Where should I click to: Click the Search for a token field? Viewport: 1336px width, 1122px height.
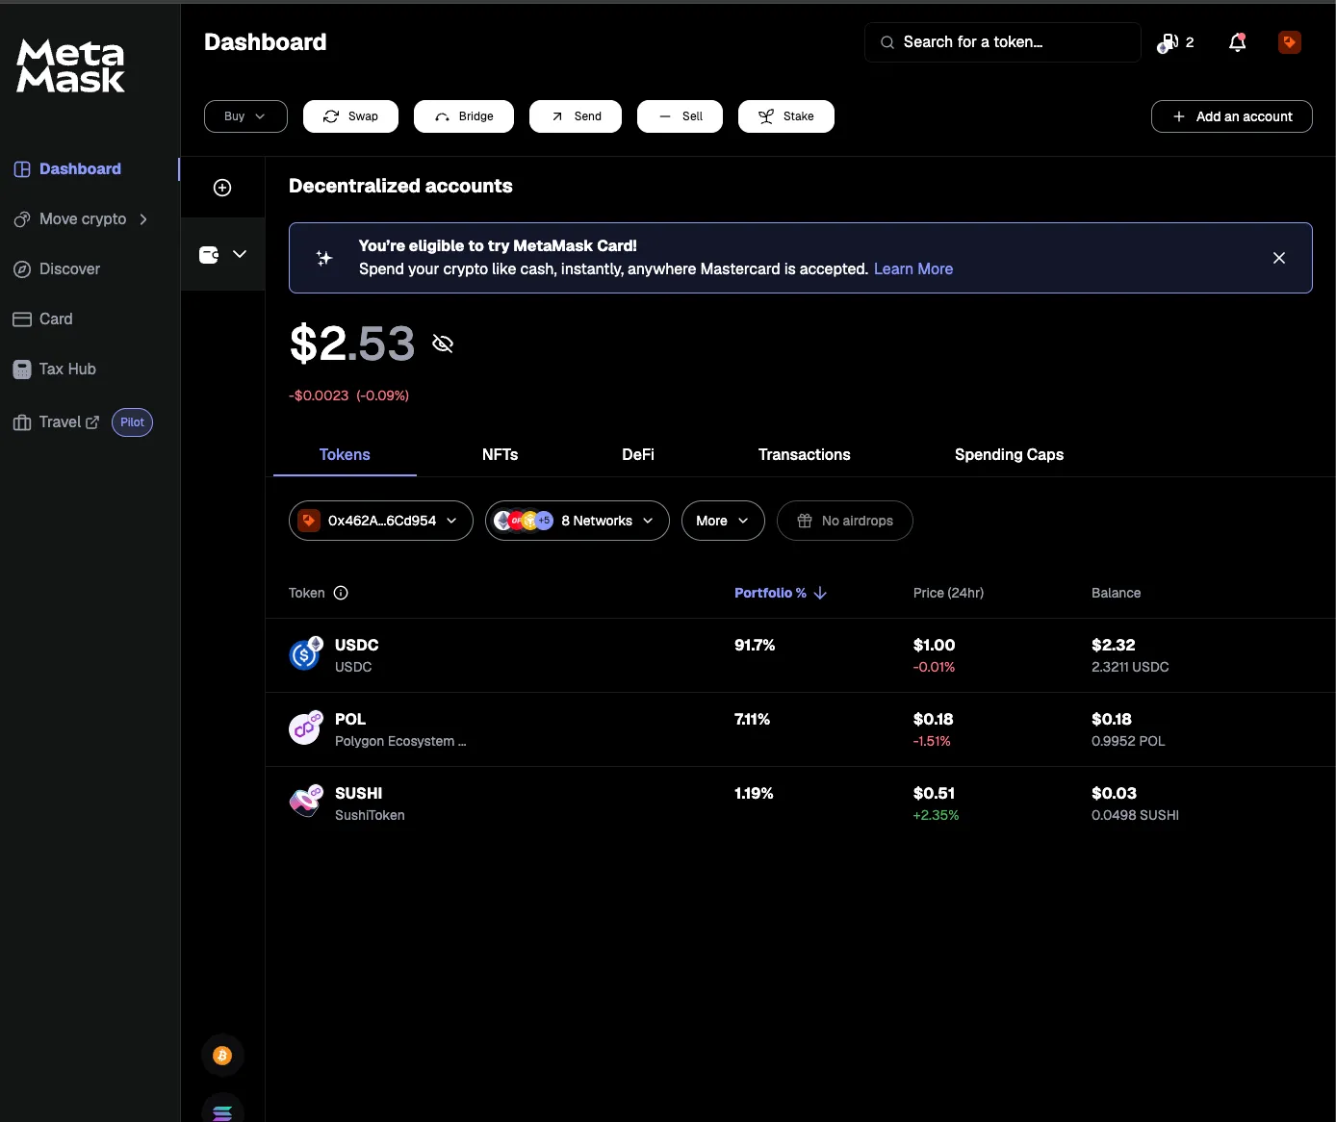[x=1001, y=42]
